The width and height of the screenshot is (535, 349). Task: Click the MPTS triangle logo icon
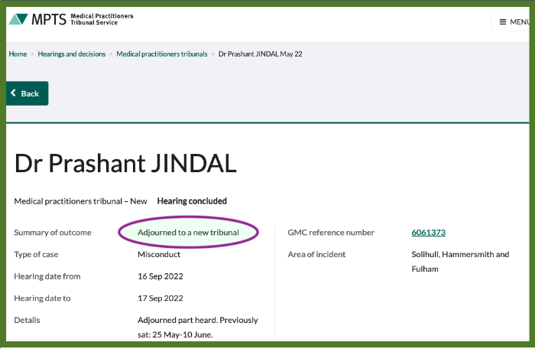click(x=18, y=19)
